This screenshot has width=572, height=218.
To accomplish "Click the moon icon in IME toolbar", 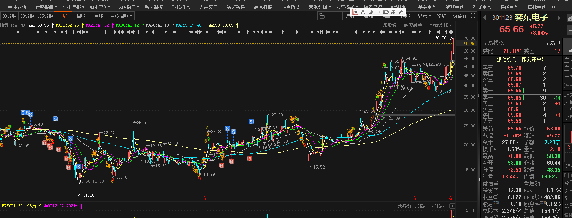I will (370, 12).
